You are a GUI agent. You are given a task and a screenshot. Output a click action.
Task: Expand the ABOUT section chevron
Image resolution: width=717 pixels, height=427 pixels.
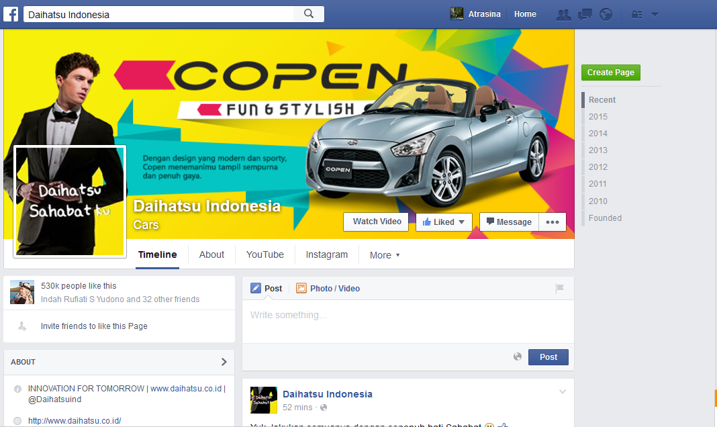(224, 362)
